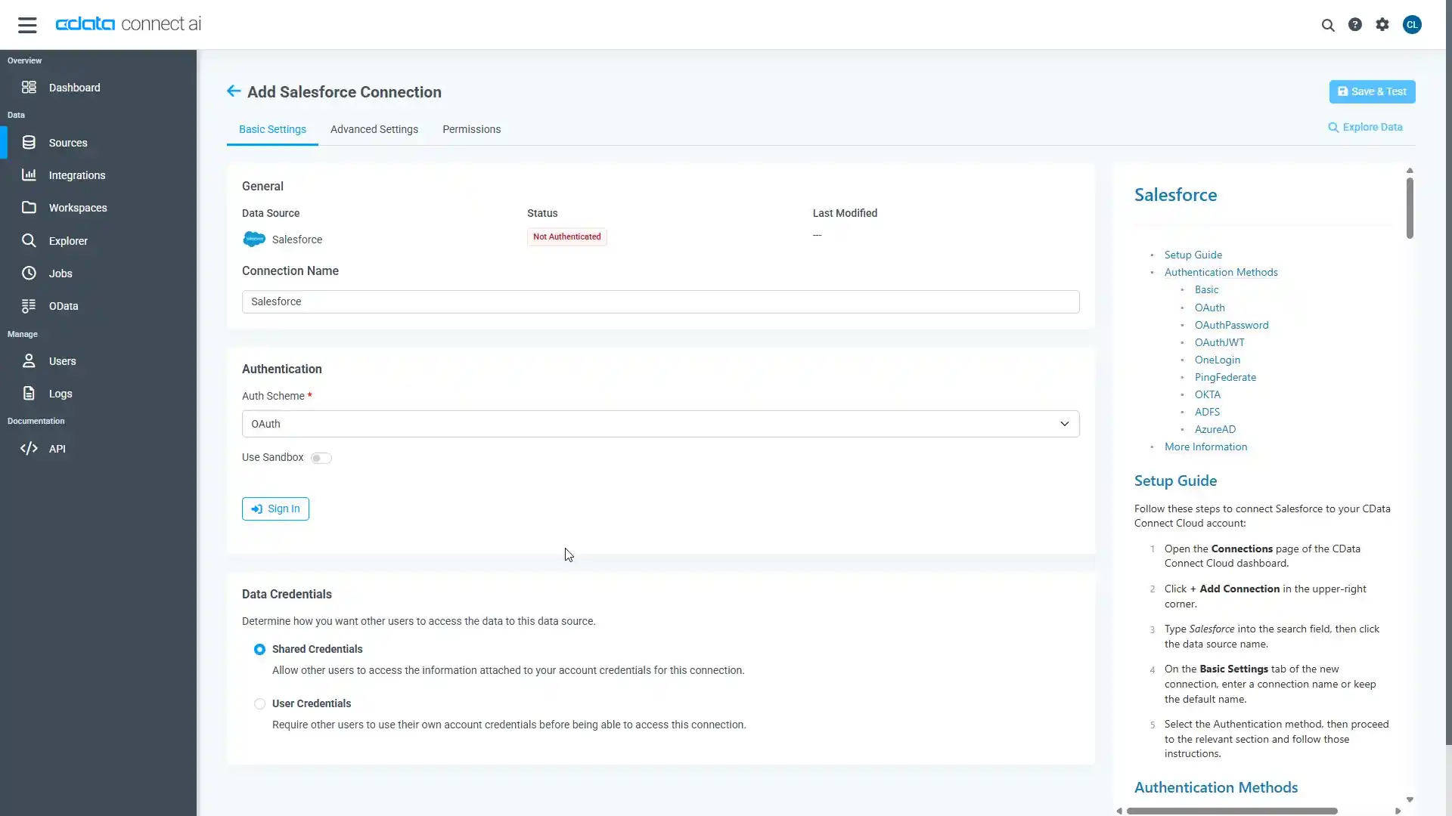Open the OAuthJWT documentation link

coord(1219,342)
